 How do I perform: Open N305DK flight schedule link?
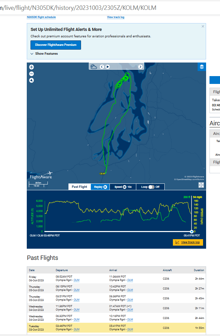point(41,17)
